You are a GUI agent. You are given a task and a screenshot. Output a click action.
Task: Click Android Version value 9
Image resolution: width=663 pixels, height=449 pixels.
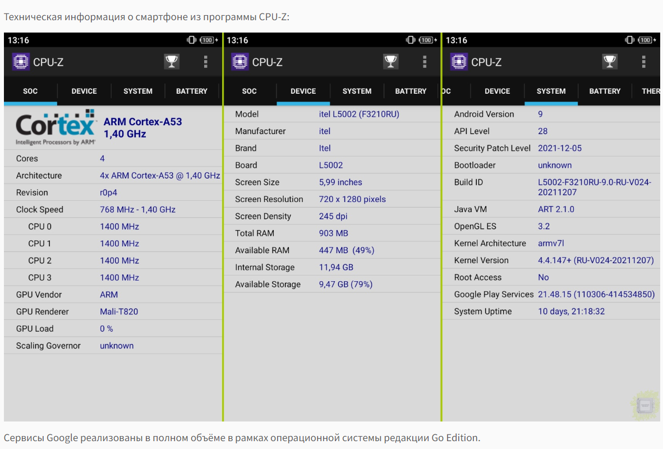click(540, 114)
